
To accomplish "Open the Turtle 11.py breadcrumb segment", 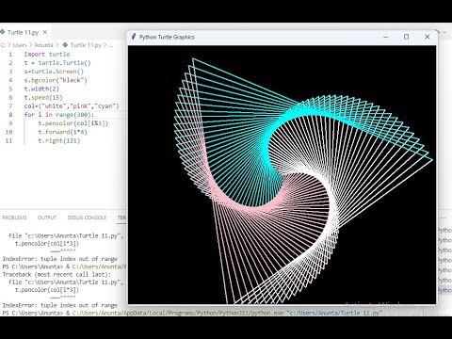I will pos(86,45).
